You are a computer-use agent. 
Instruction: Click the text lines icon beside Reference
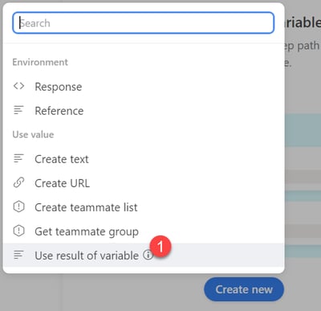pyautogui.click(x=18, y=110)
